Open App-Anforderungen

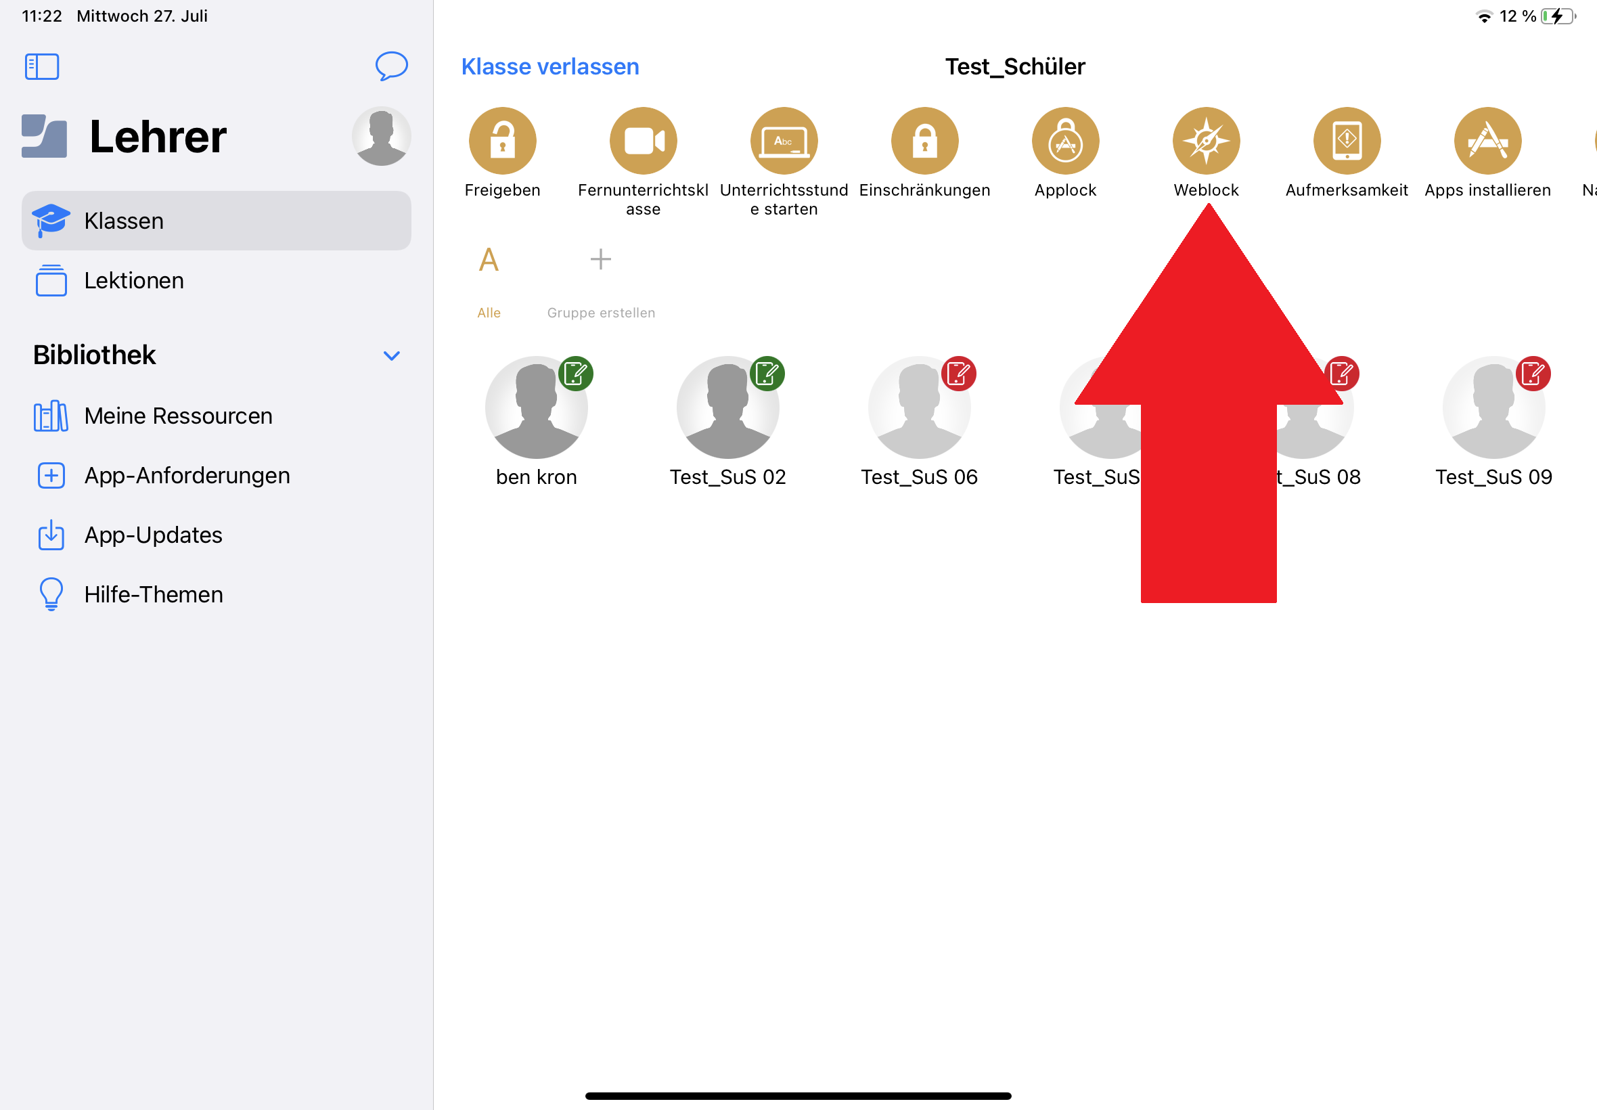click(x=217, y=476)
